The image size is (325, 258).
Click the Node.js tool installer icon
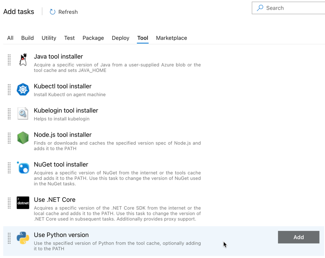click(x=23, y=138)
